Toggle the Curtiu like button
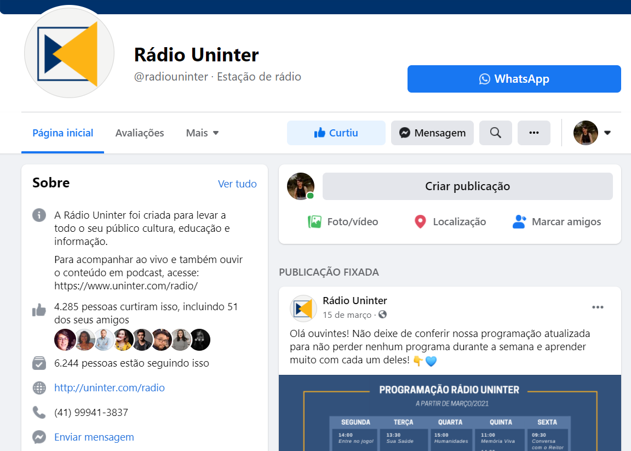The image size is (631, 451). pyautogui.click(x=336, y=133)
